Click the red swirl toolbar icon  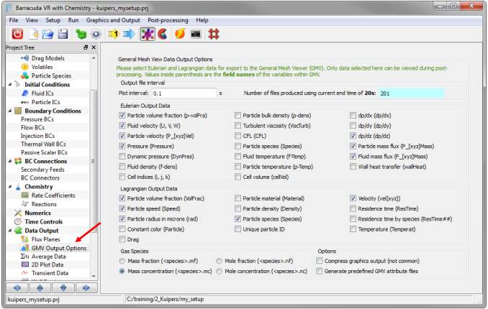163,34
